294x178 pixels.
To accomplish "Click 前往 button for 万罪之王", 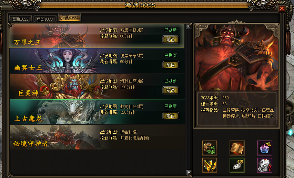I will point(171,40).
